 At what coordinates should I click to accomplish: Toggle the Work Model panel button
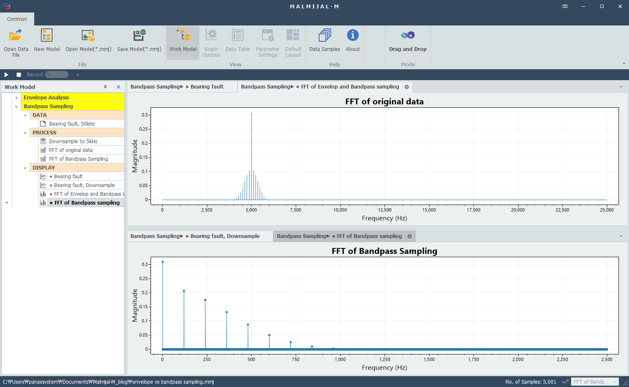click(x=183, y=43)
